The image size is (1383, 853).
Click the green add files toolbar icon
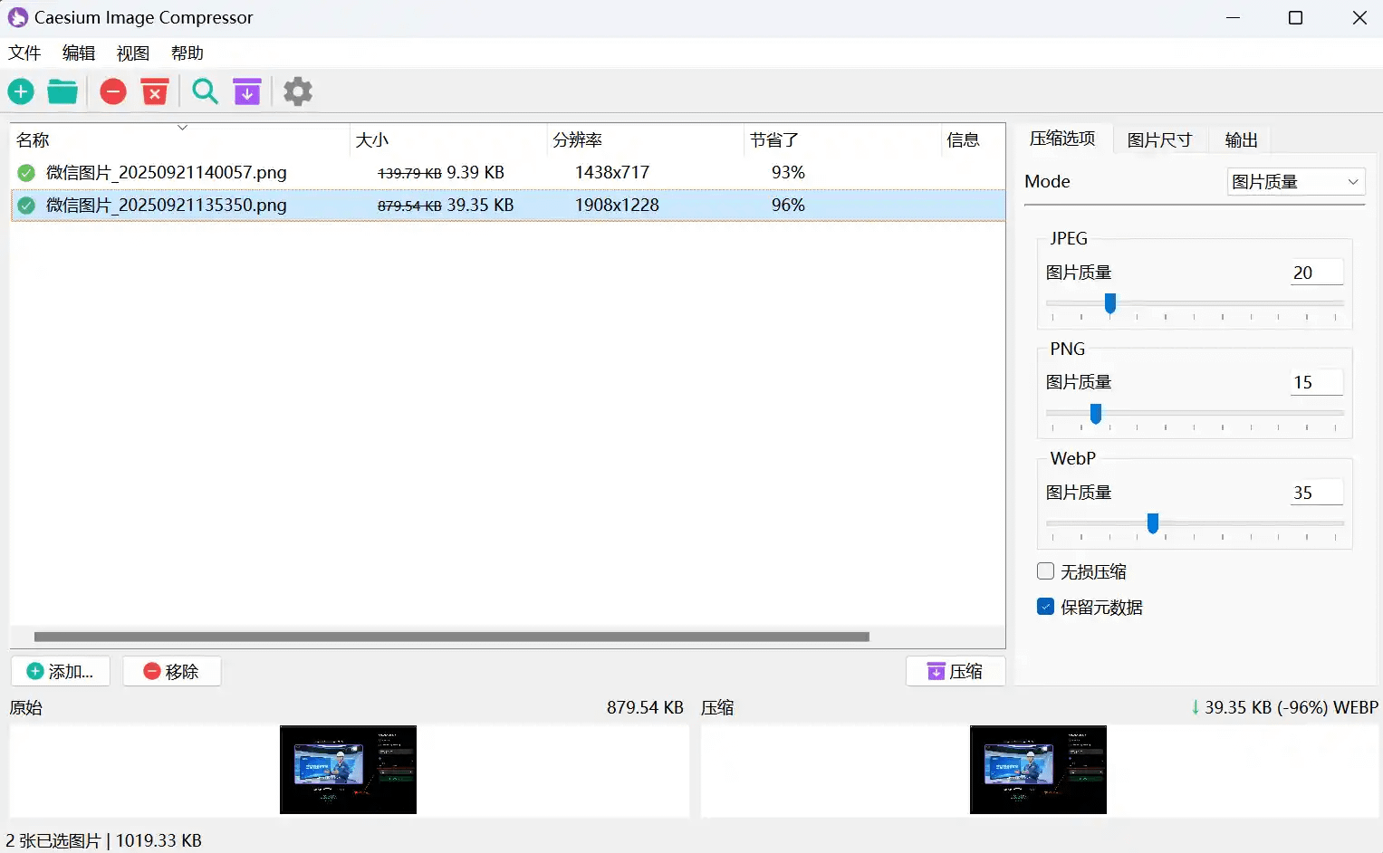[21, 91]
